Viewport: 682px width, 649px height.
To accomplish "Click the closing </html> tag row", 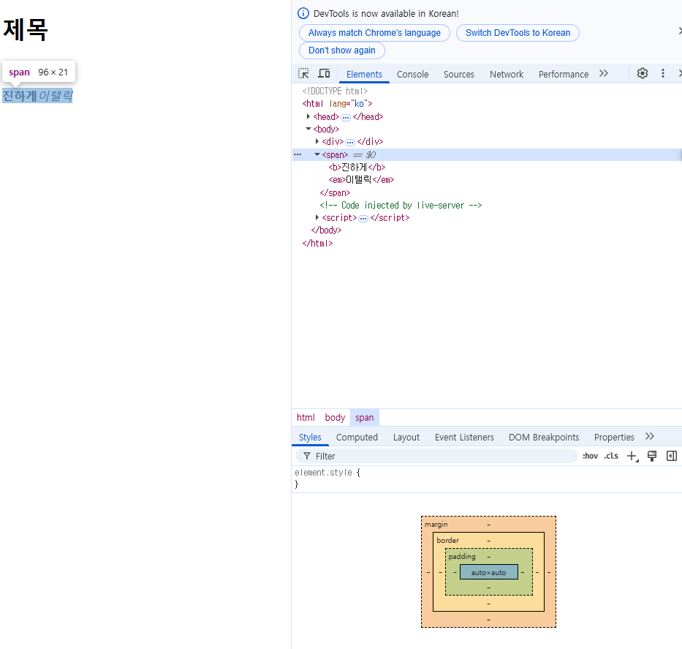I will click(x=317, y=244).
